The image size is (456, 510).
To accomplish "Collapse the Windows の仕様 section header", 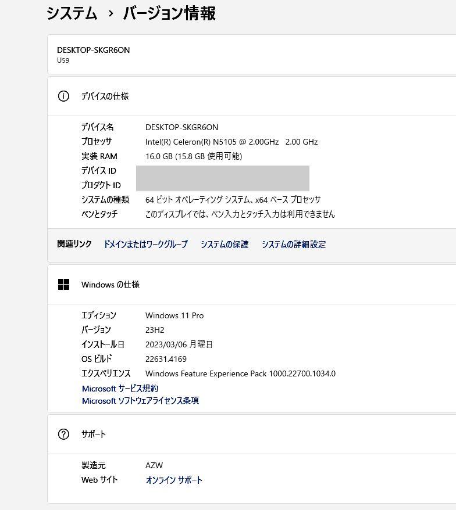I will [x=251, y=285].
